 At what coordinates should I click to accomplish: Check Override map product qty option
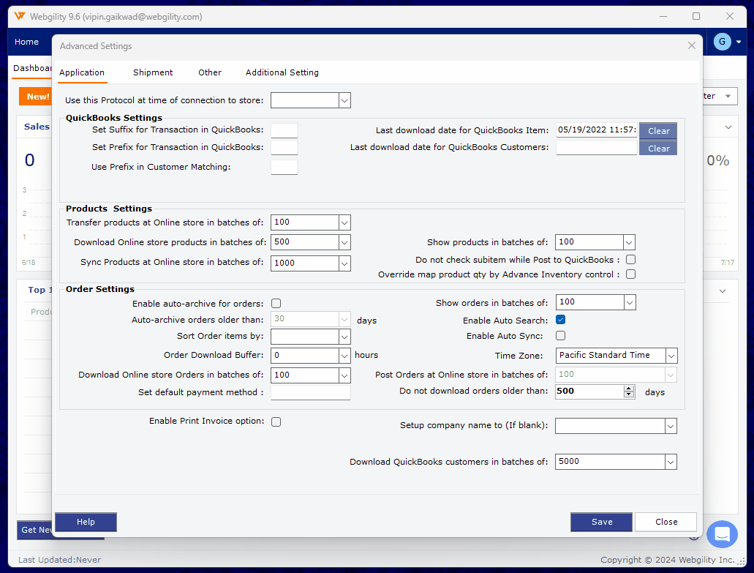[x=630, y=274]
